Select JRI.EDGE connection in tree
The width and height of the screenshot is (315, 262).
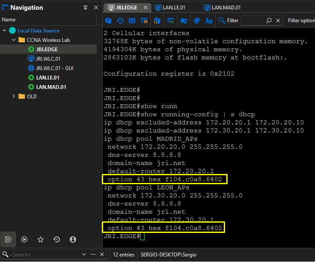coord(47,49)
